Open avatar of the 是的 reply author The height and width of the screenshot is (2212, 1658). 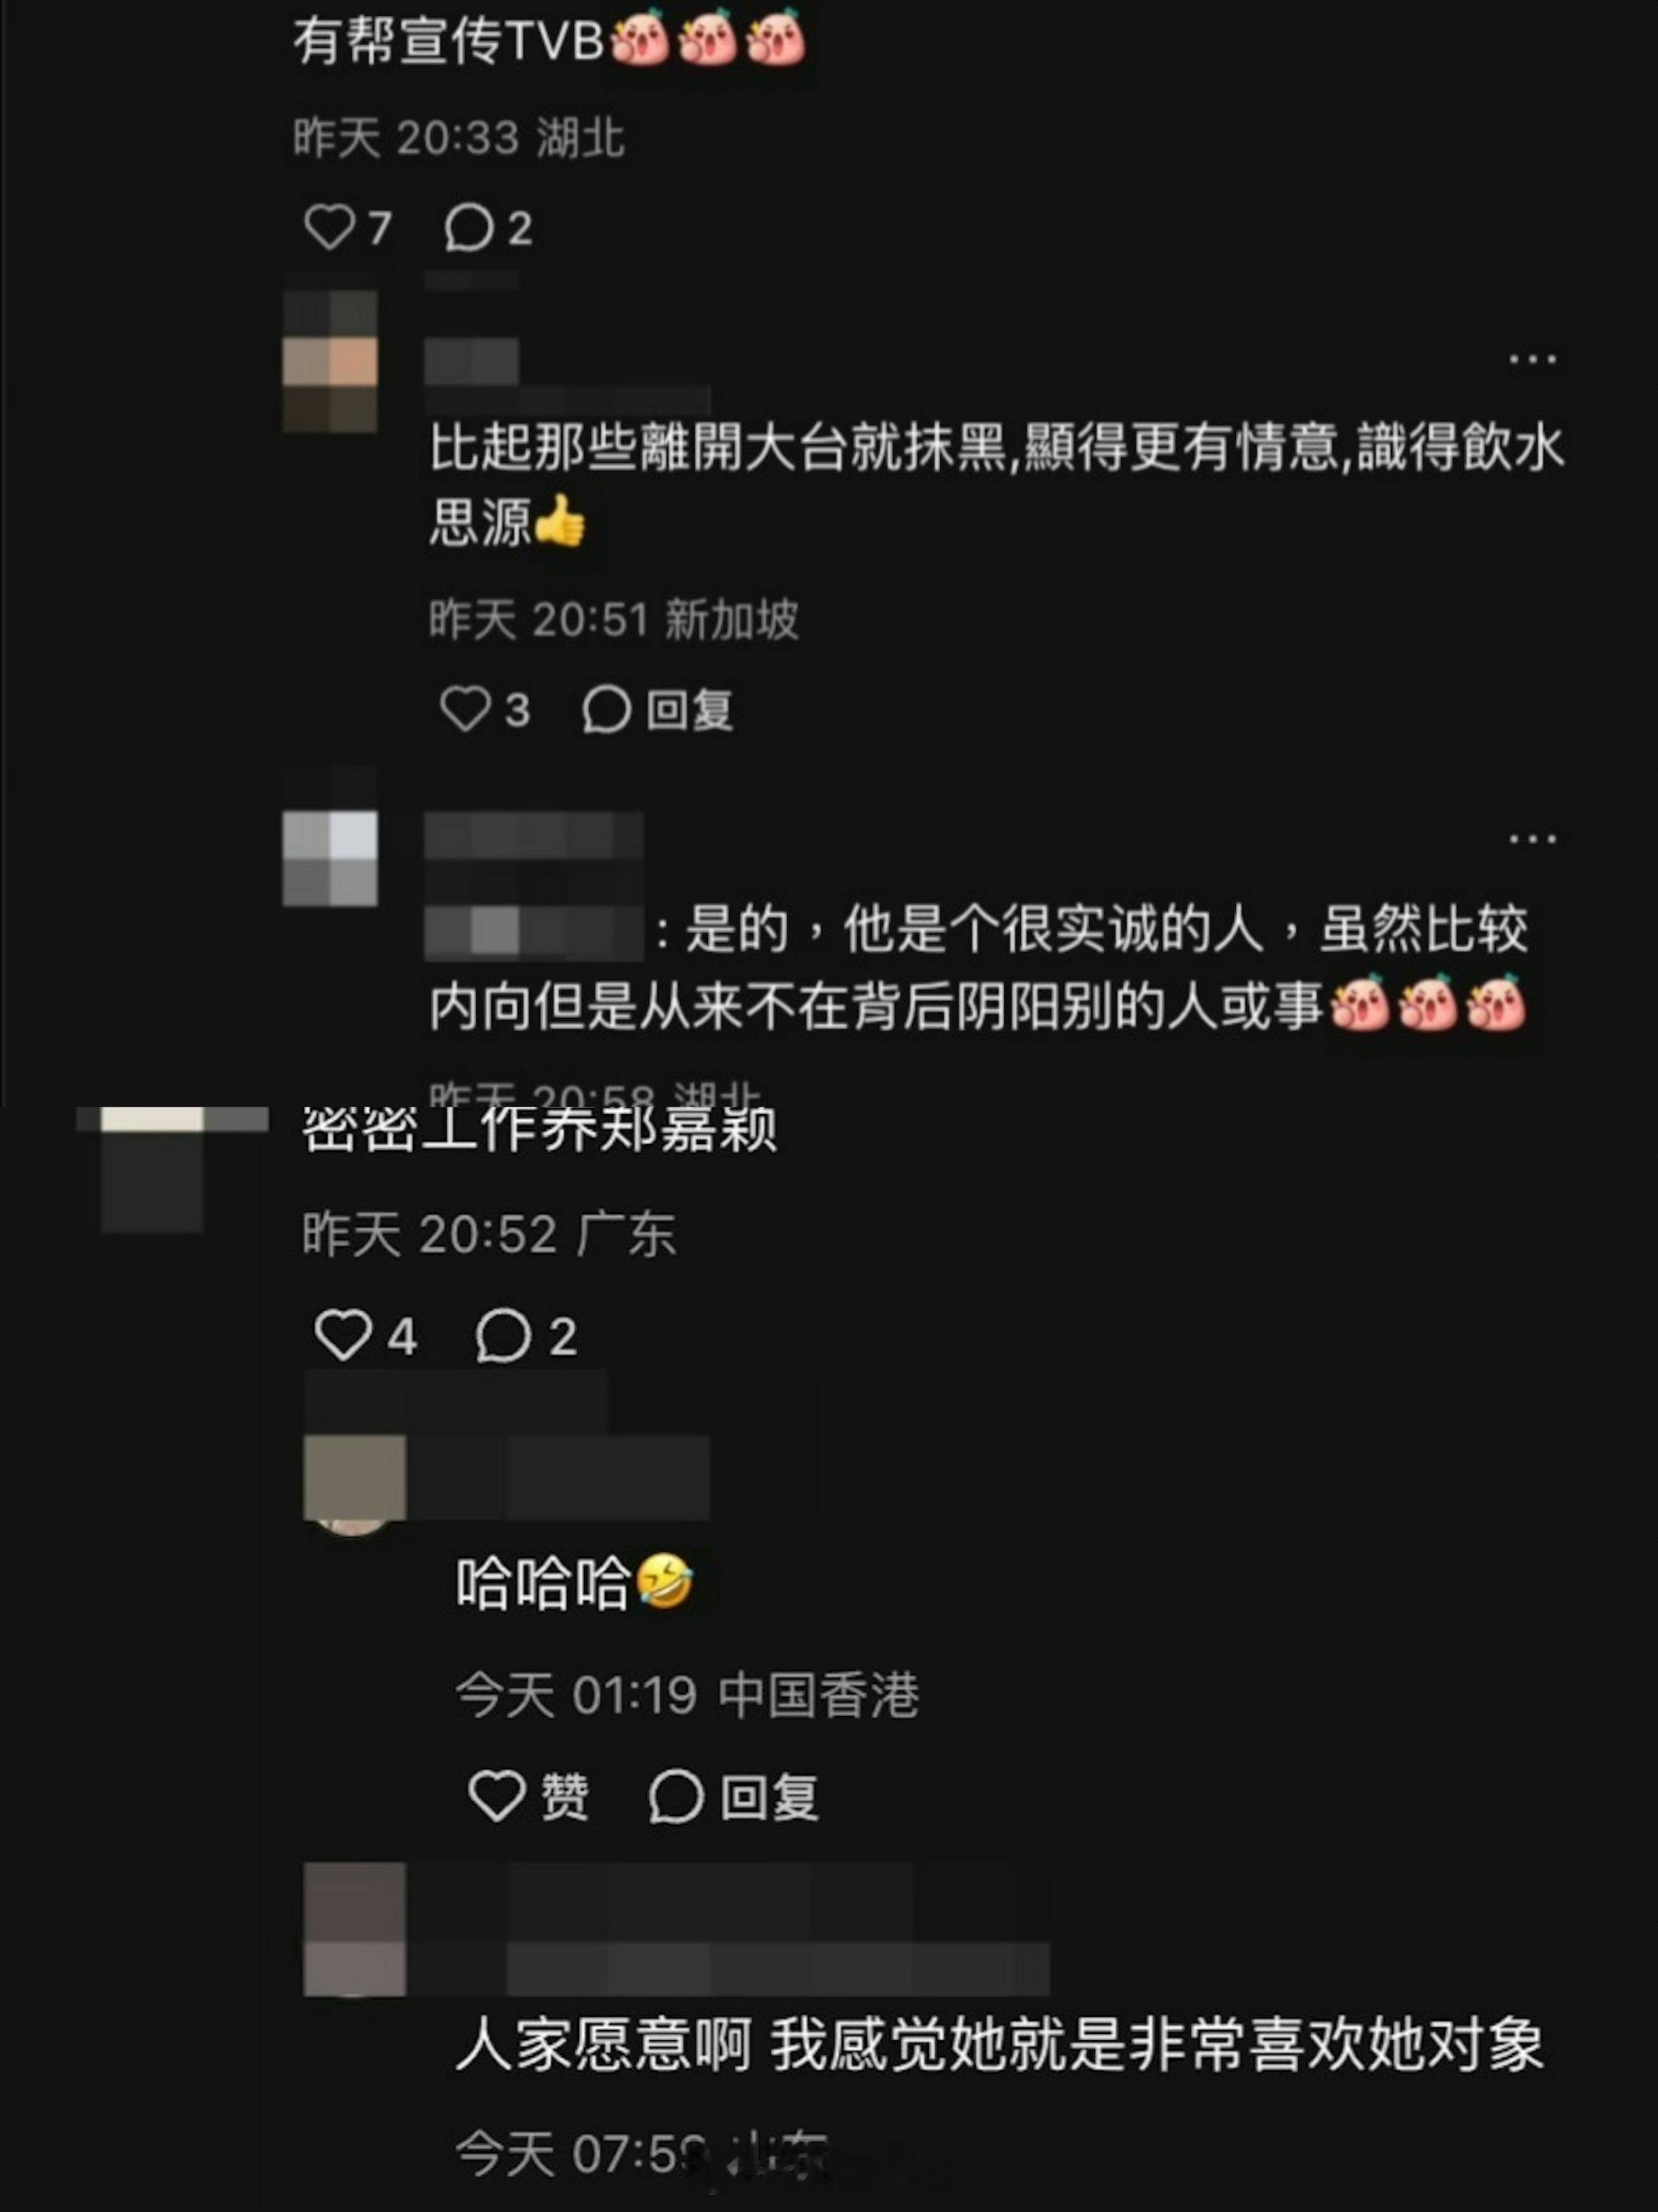[x=330, y=859]
